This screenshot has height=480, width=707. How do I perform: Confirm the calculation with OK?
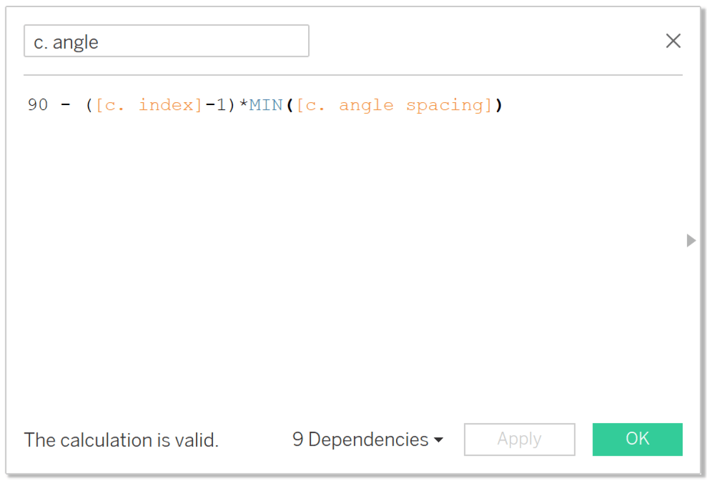tap(637, 439)
